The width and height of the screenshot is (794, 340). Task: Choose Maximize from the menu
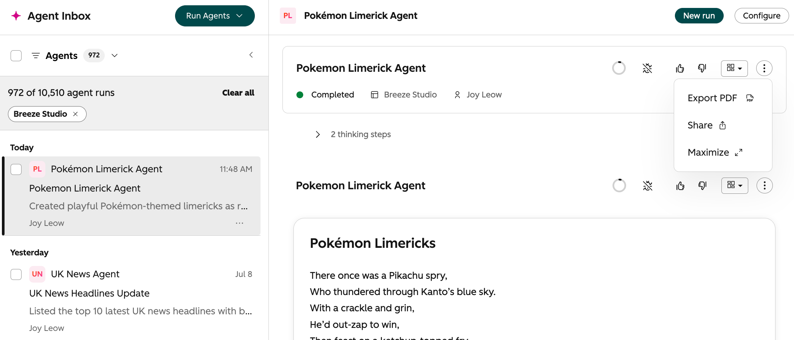(715, 153)
